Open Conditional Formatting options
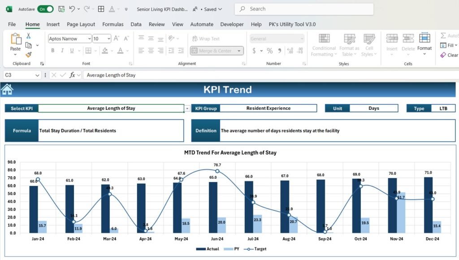The image size is (459, 260). click(324, 44)
